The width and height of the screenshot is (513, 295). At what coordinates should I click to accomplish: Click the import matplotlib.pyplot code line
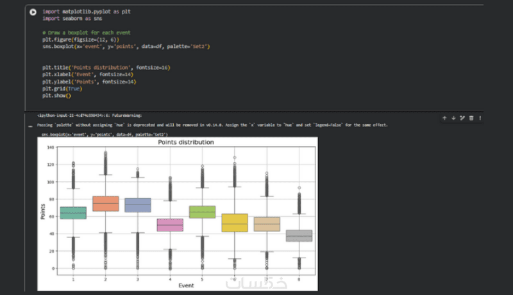click(74, 12)
